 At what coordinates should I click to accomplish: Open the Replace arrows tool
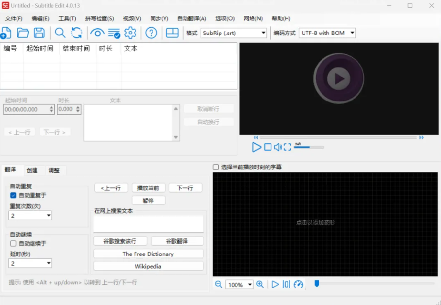(x=77, y=33)
